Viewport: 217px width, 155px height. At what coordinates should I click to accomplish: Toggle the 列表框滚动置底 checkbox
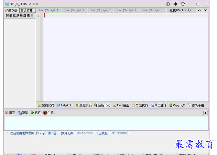click(32, 15)
